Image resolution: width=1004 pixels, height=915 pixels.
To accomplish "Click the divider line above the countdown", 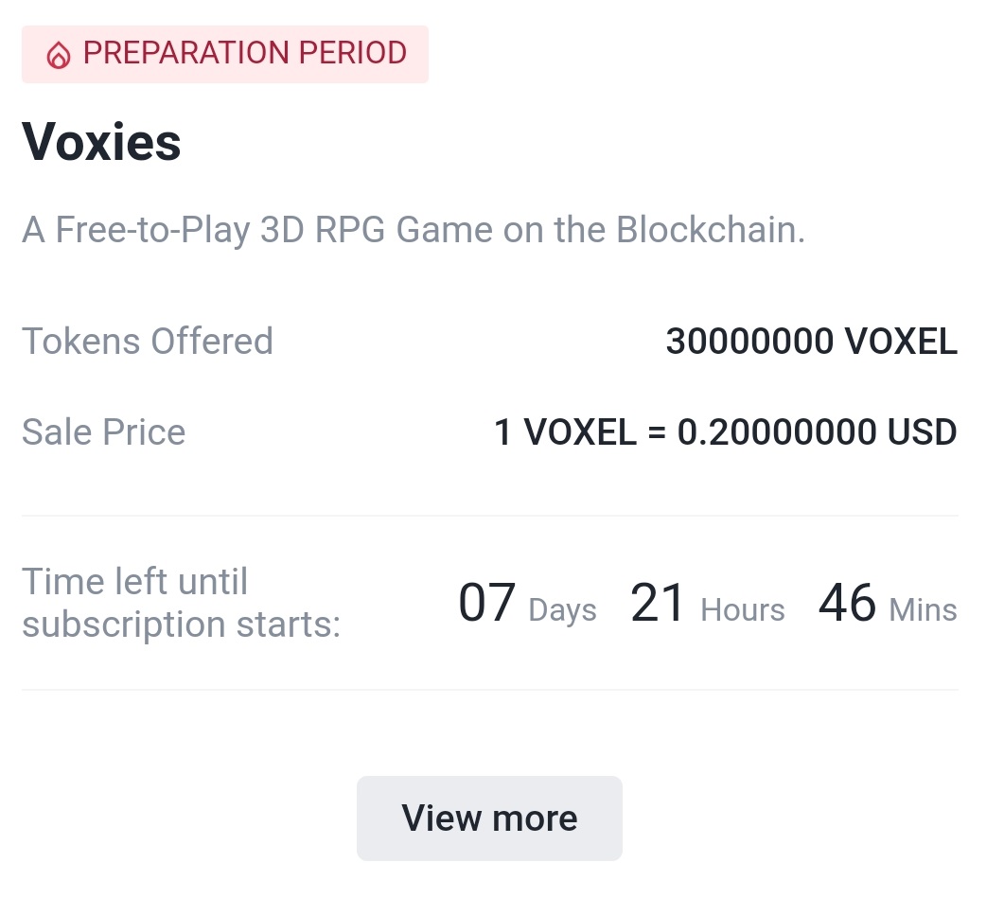I will tap(490, 516).
